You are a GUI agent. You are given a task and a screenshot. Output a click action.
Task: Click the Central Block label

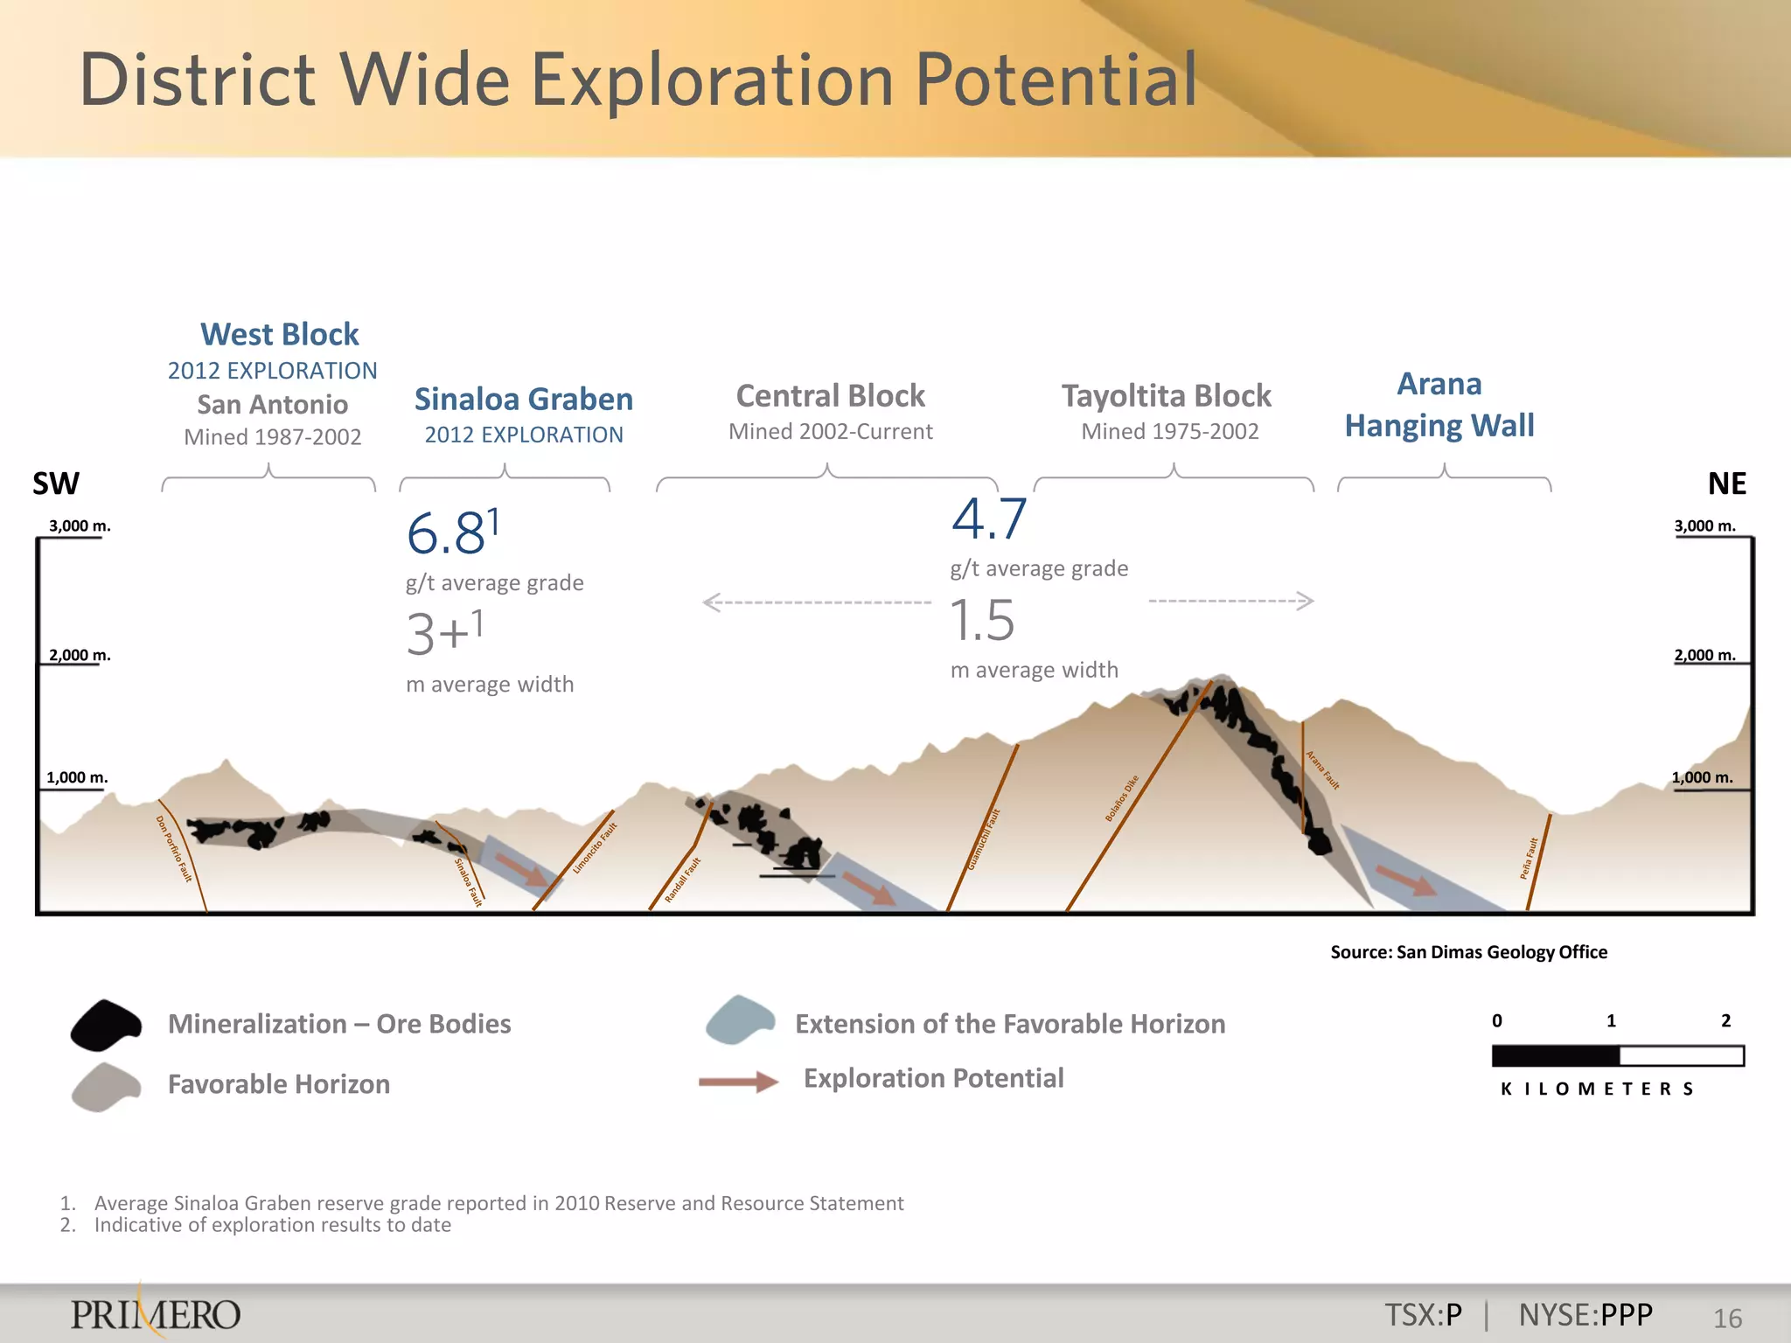[830, 396]
